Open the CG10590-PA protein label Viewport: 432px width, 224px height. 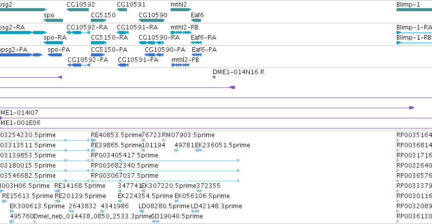pos(165,50)
